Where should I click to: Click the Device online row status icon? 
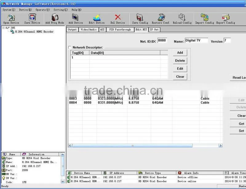tap(69, 181)
